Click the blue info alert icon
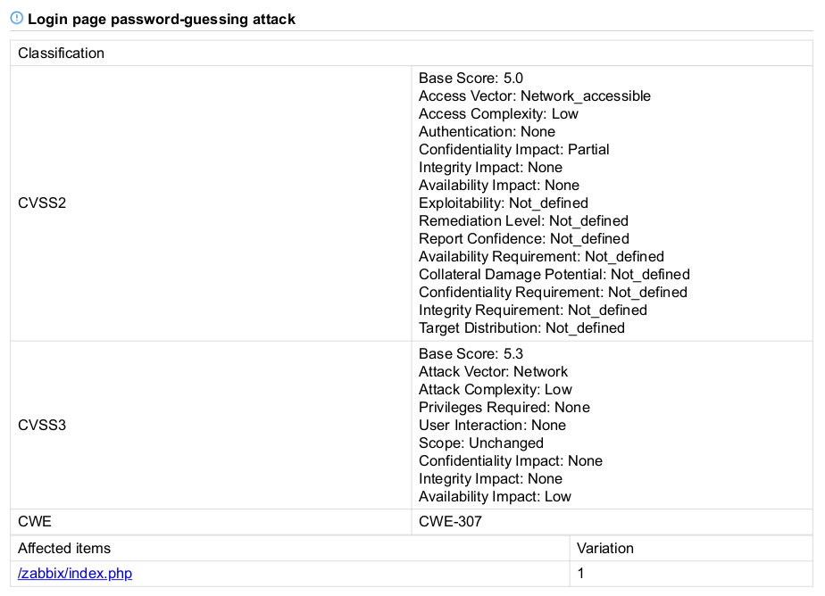Viewport: 825px width, 596px height. pyautogui.click(x=17, y=19)
